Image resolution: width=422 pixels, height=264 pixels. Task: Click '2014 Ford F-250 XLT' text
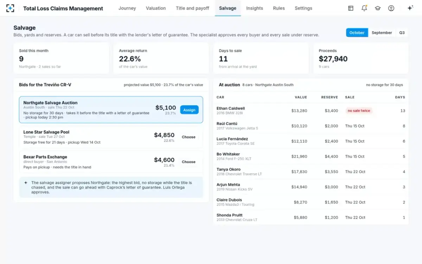[234, 159]
